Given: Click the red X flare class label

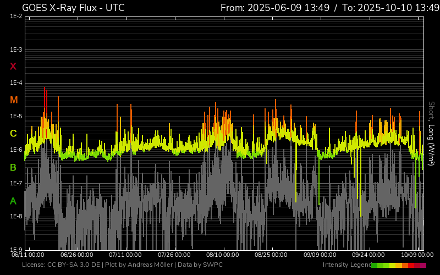Looking at the screenshot, I should [13, 67].
